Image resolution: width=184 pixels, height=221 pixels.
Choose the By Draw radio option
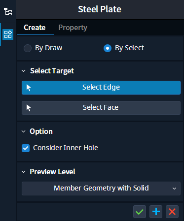tap(28, 48)
